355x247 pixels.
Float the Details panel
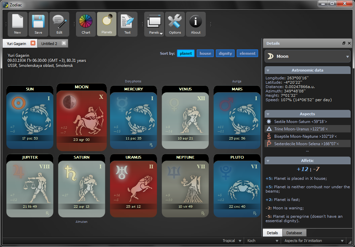[344, 43]
